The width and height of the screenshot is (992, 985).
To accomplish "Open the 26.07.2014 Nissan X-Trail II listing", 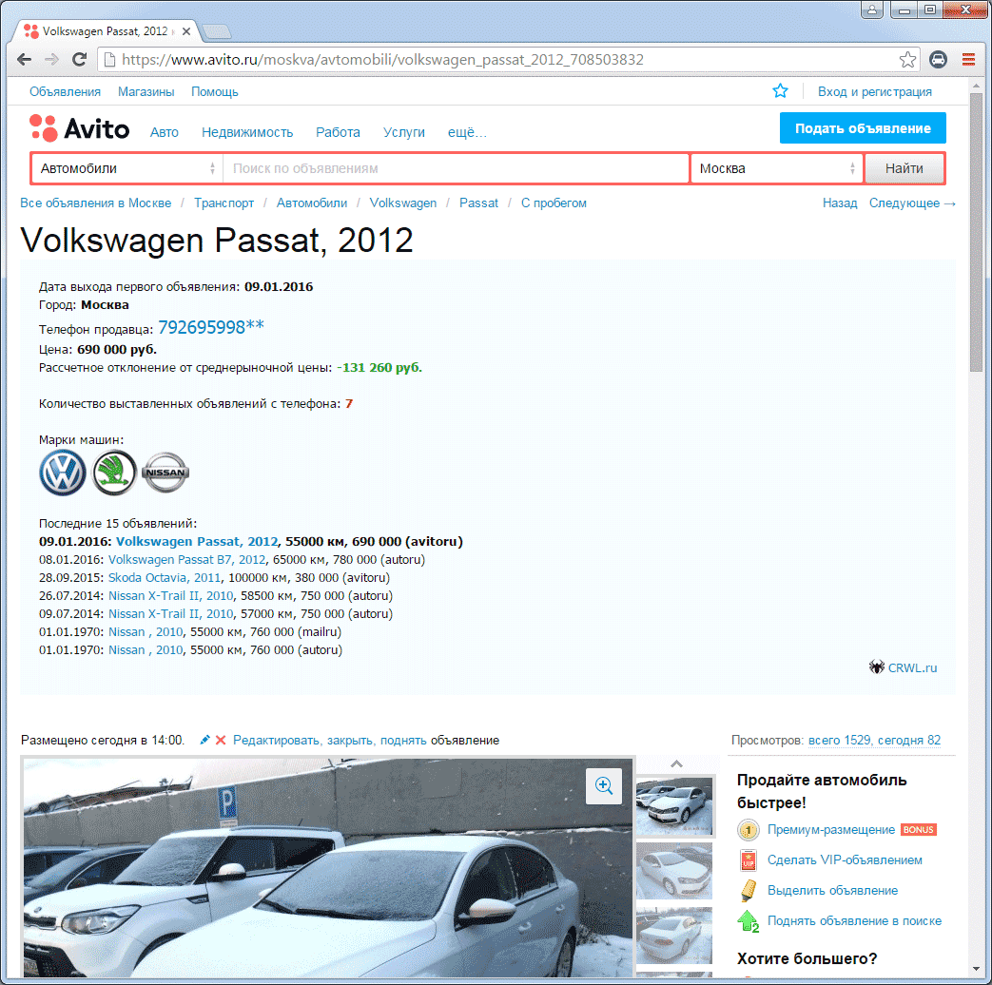I will tap(171, 596).
